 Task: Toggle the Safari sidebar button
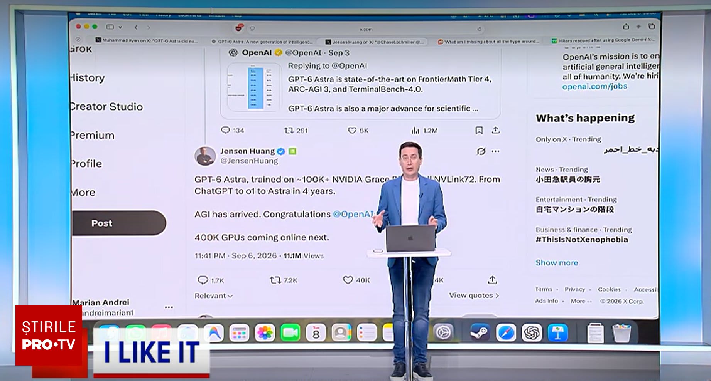110,27
